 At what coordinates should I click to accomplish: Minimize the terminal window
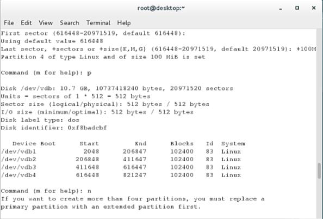click(281, 8)
